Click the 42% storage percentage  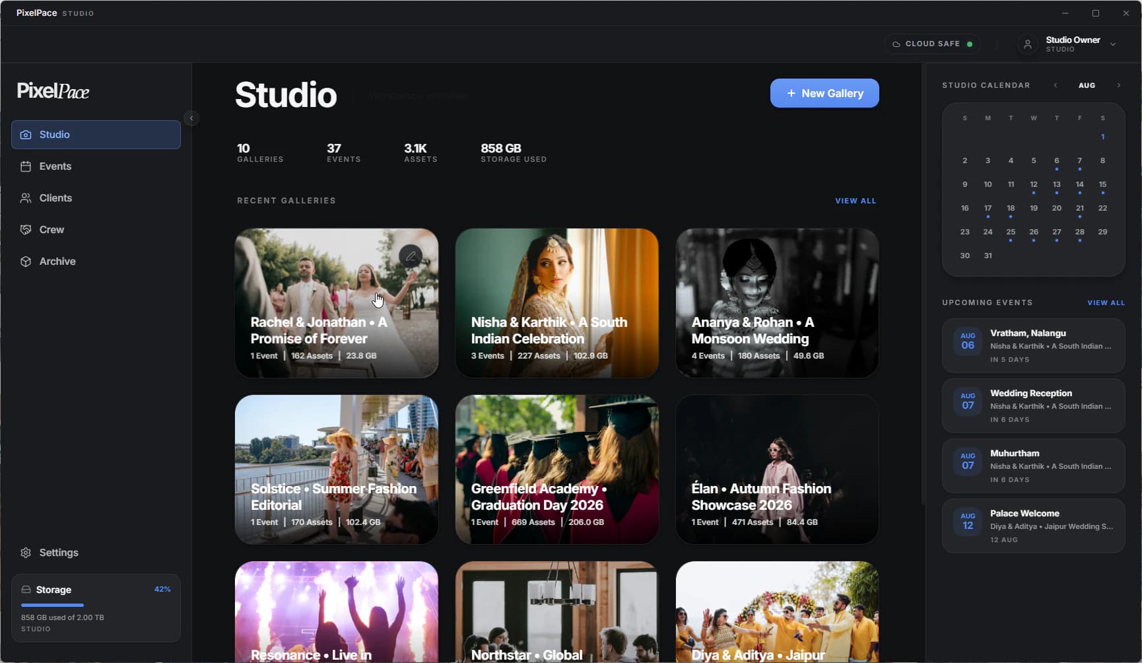click(162, 589)
